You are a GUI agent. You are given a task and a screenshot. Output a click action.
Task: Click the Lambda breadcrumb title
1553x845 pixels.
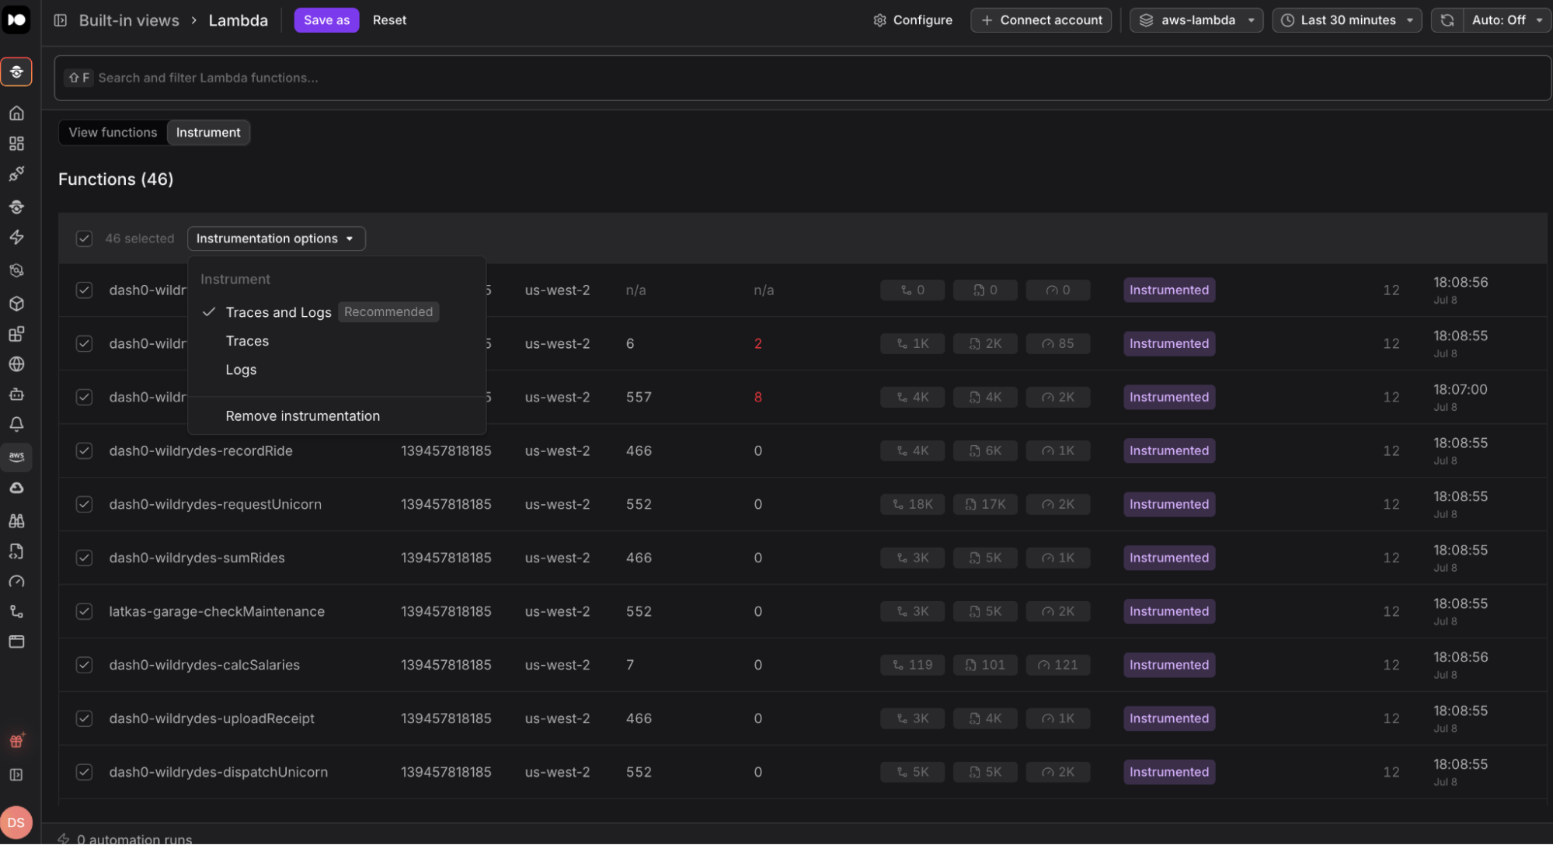pos(239,20)
